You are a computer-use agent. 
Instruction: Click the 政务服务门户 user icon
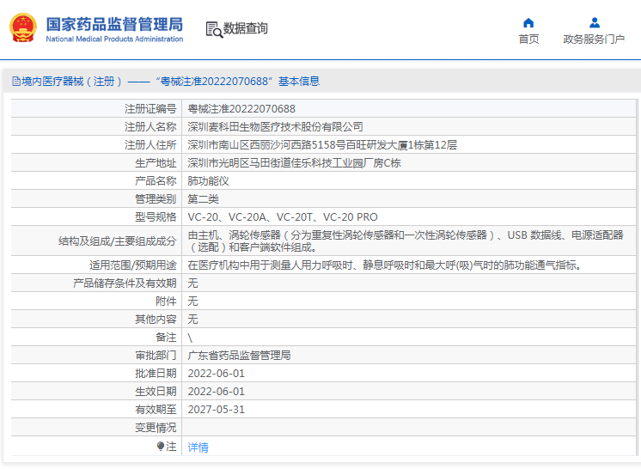[x=595, y=22]
